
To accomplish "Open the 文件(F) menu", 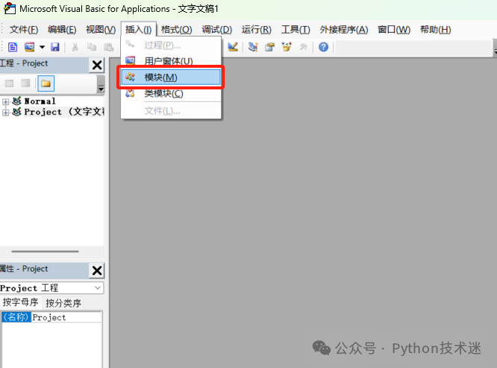I will pyautogui.click(x=24, y=30).
